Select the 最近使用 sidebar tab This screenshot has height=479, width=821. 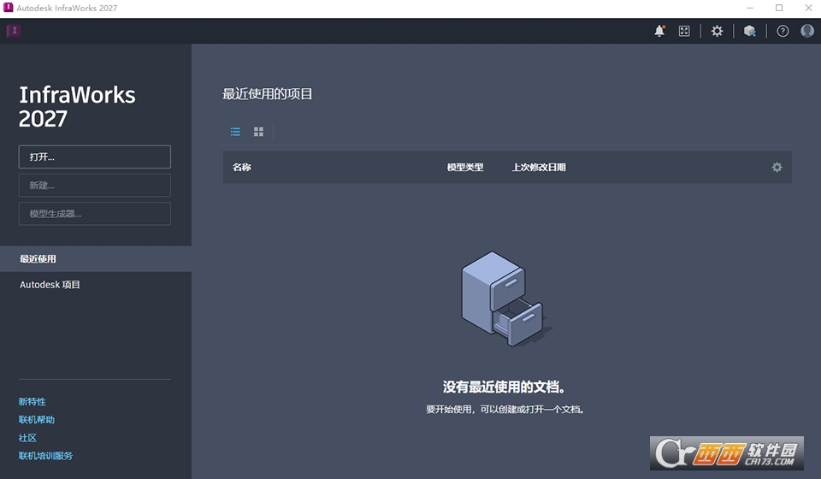pos(96,258)
